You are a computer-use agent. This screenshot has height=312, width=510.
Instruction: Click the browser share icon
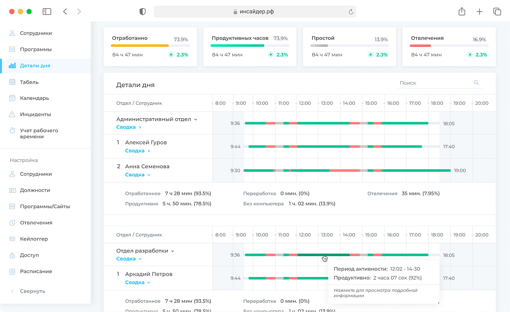462,12
